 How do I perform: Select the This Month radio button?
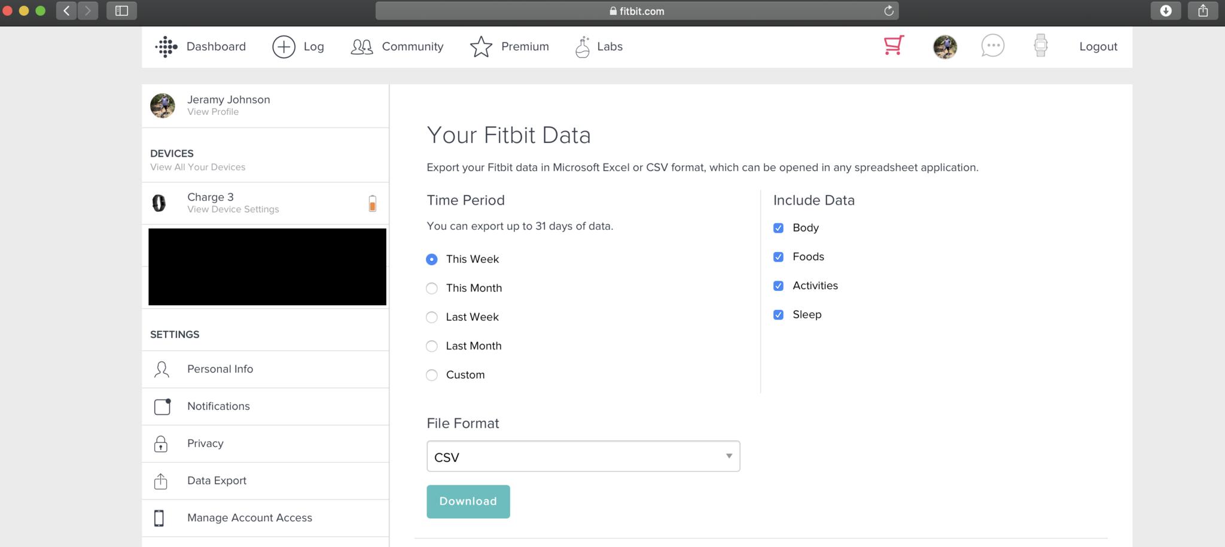click(x=432, y=288)
